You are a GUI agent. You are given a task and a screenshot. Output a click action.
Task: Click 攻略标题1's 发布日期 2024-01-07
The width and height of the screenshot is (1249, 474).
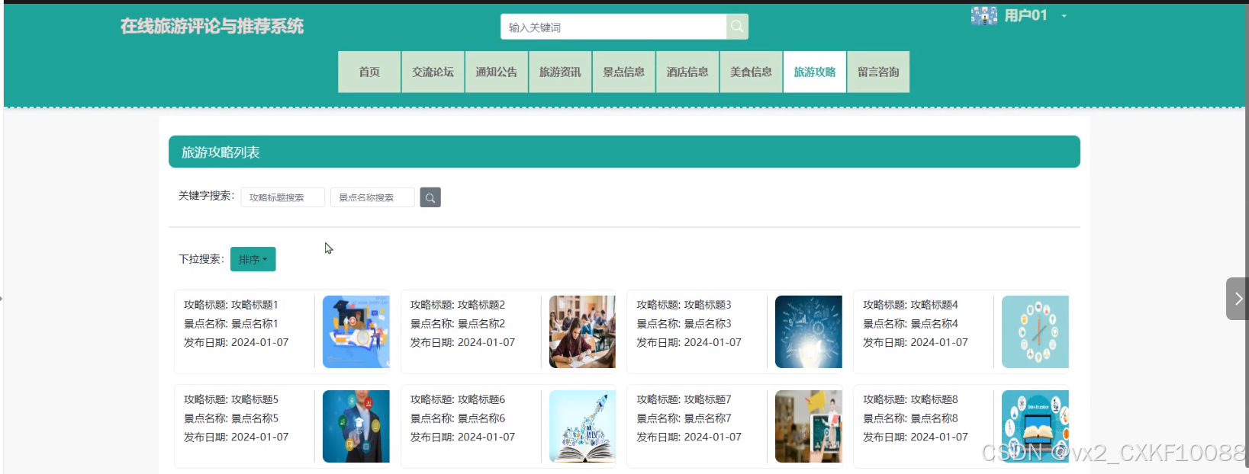tap(237, 343)
